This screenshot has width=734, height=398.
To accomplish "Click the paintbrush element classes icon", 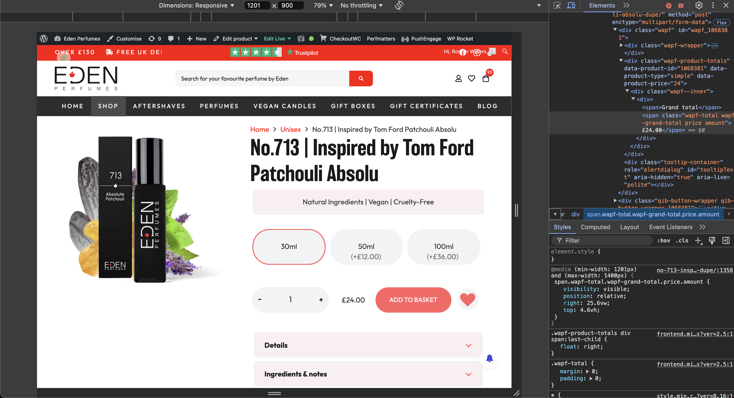I will [x=712, y=241].
